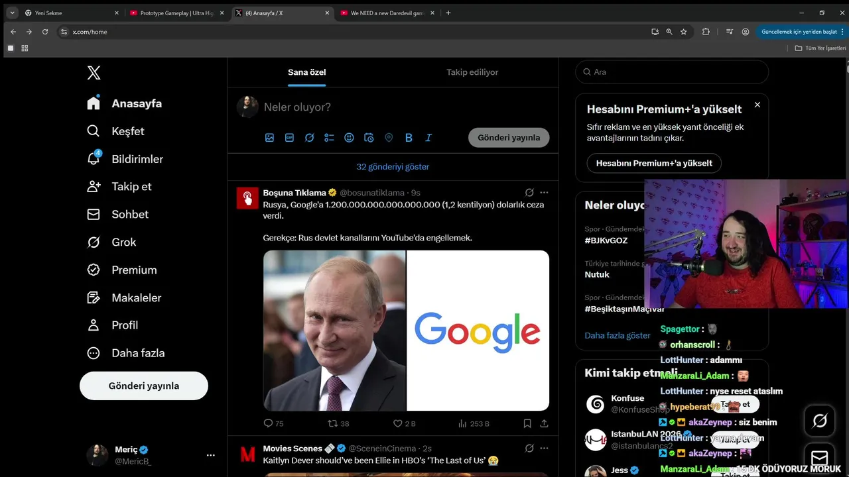The width and height of the screenshot is (849, 477).
Task: Add image media to post
Action: tap(269, 138)
